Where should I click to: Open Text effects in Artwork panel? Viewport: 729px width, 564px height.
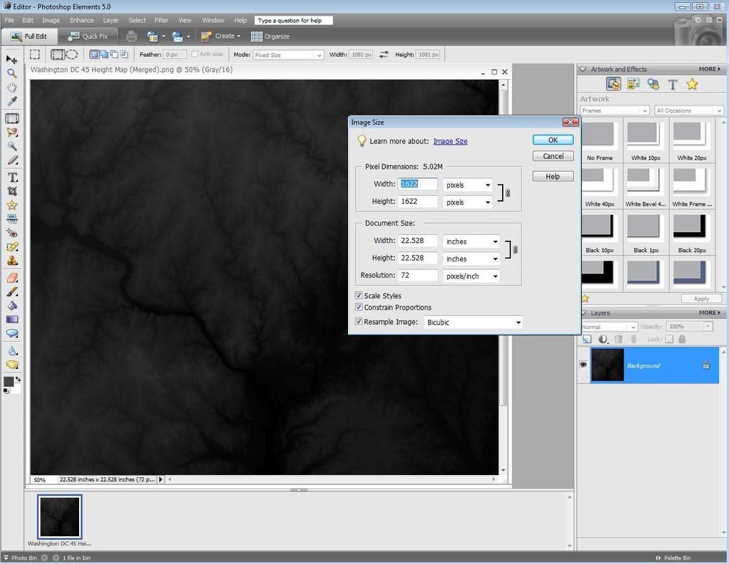pyautogui.click(x=672, y=85)
